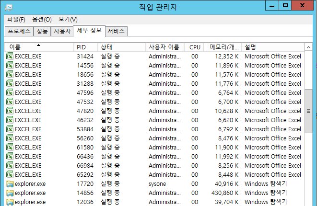Image resolution: width=317 pixels, height=206 pixels.
Task: Click the Excel icon for PID 18656
Action: point(10,74)
